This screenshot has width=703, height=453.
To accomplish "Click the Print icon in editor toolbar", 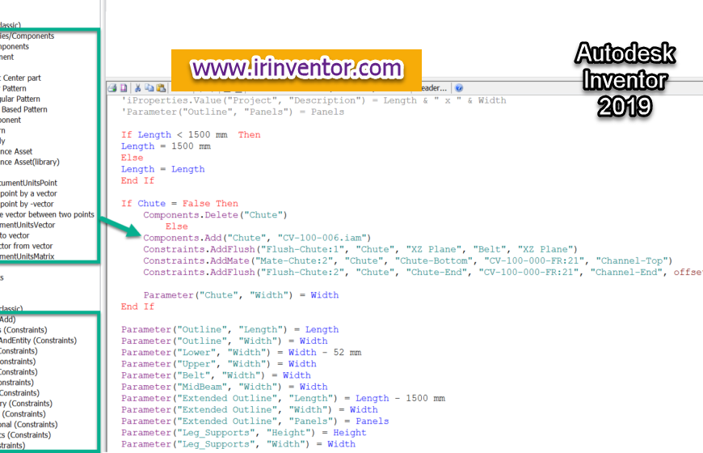I will (112, 88).
